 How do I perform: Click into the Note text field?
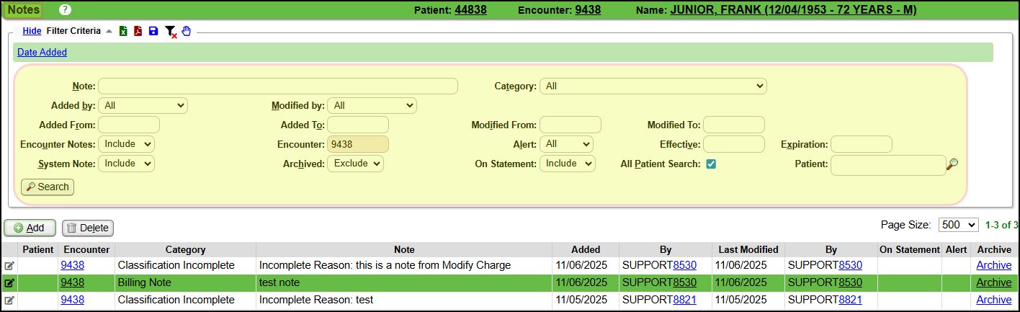[278, 86]
